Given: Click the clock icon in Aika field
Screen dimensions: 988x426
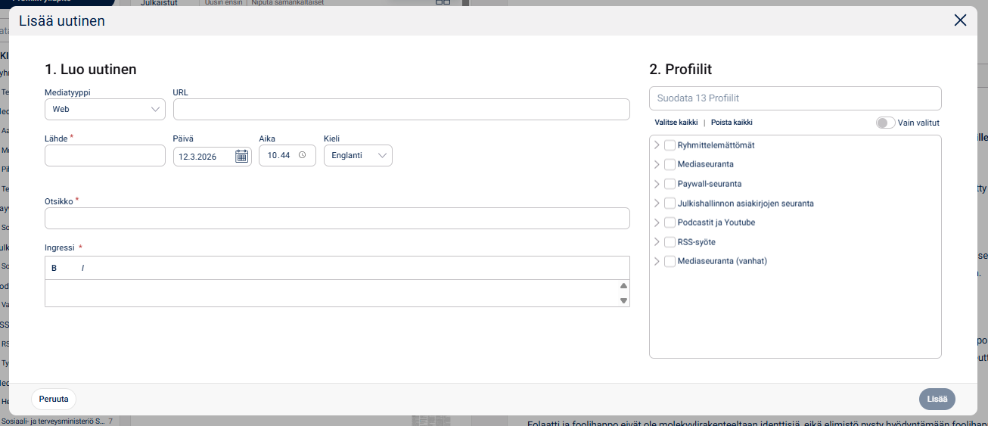Looking at the screenshot, I should (302, 155).
